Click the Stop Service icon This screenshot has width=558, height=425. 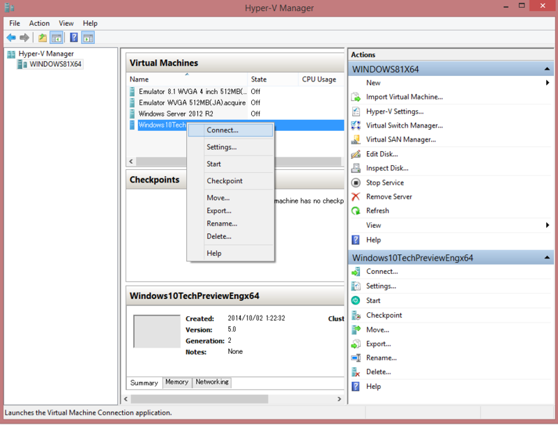[x=356, y=183]
